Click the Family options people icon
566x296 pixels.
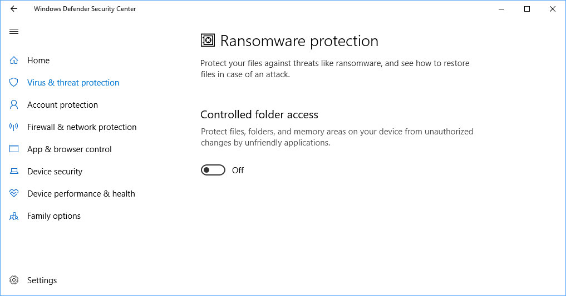tap(14, 216)
